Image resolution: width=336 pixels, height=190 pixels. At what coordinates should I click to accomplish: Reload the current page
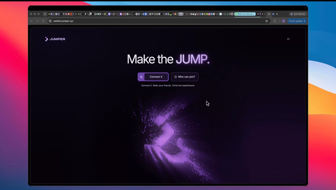tap(43, 21)
